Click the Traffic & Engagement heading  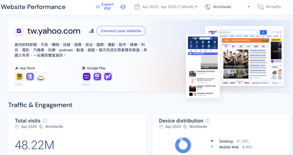click(40, 105)
